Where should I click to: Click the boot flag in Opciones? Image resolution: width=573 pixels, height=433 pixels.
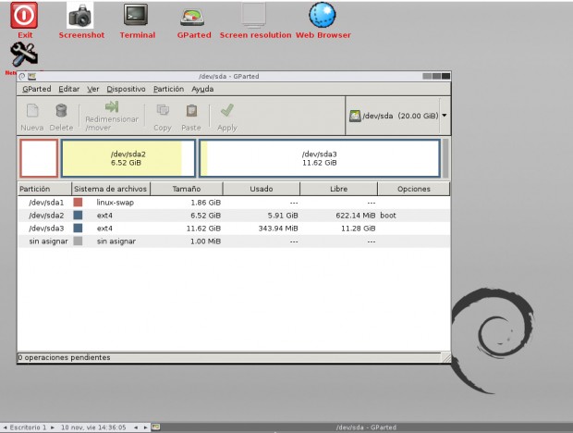pyautogui.click(x=388, y=216)
